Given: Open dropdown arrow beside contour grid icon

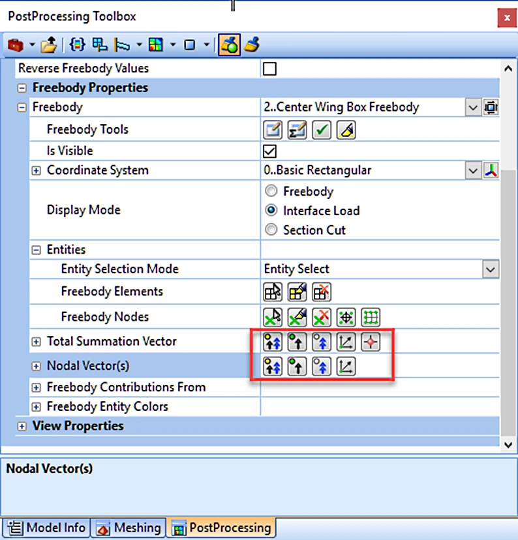Looking at the screenshot, I should point(173,44).
